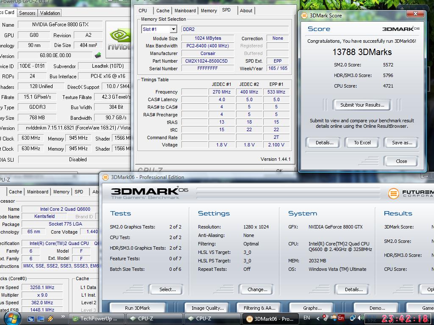The width and height of the screenshot is (434, 325).
Task: Open the Validation tab in GPU-Z
Action: pos(50,13)
